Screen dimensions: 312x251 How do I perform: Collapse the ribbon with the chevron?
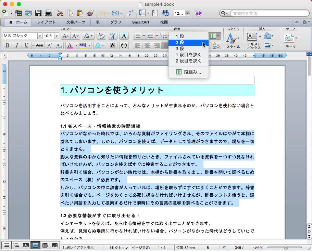click(297, 22)
